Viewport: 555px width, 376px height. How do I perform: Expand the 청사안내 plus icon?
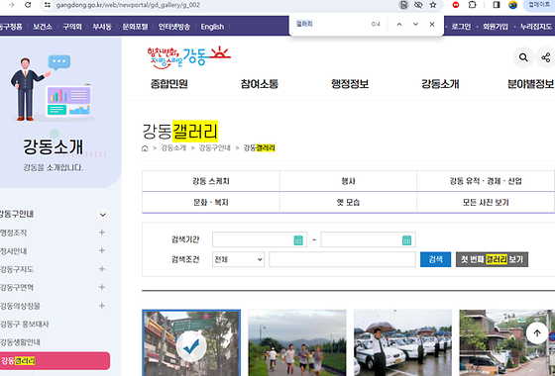(102, 250)
